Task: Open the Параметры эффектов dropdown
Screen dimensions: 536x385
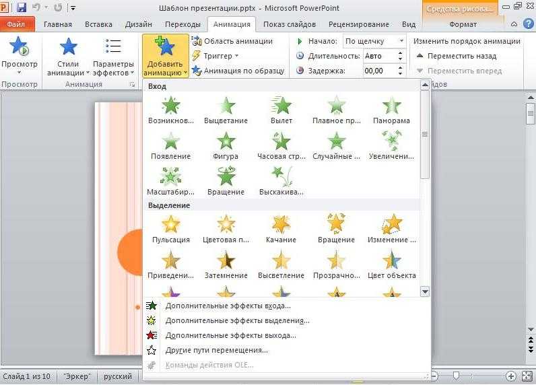Action: [x=113, y=57]
